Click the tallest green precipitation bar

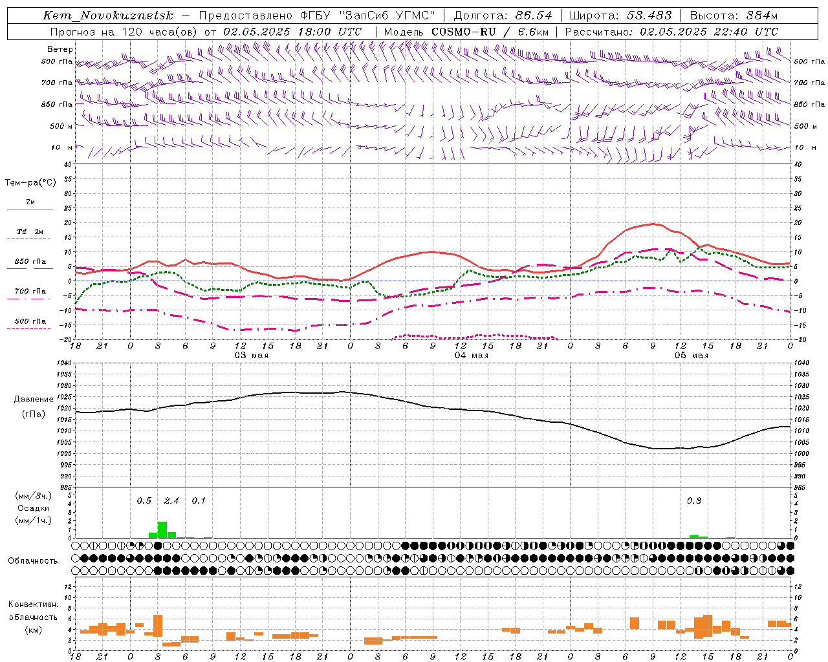pos(162,529)
